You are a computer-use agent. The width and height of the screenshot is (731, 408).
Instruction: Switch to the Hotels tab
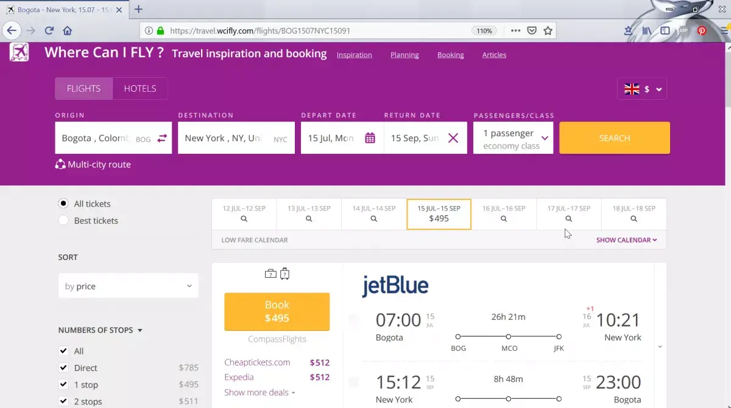coord(140,89)
